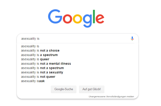
Task: Pick "asexuality is not a sexuality" suggestion
Action: pyautogui.click(x=42, y=72)
